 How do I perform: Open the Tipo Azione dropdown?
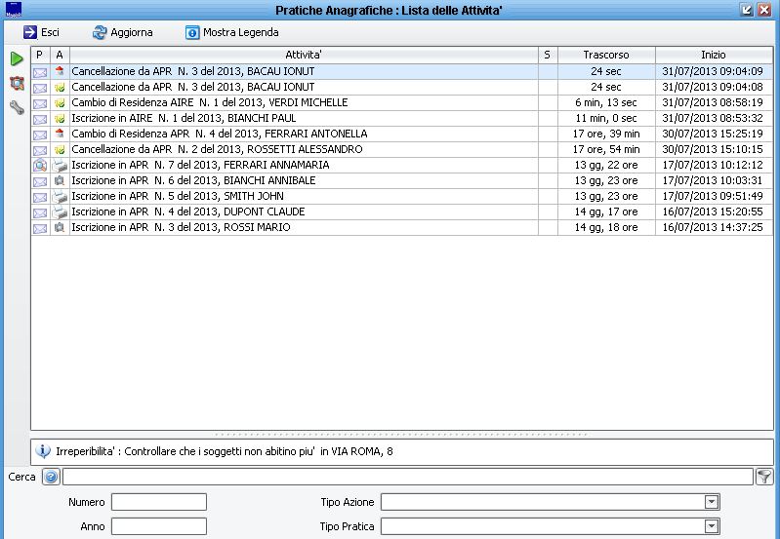coord(712,502)
